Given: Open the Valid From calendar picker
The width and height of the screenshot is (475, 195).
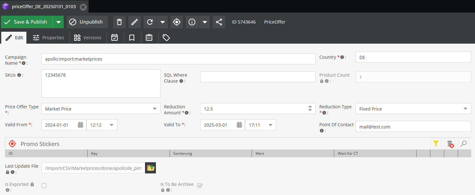Looking at the screenshot, I should click(x=80, y=125).
